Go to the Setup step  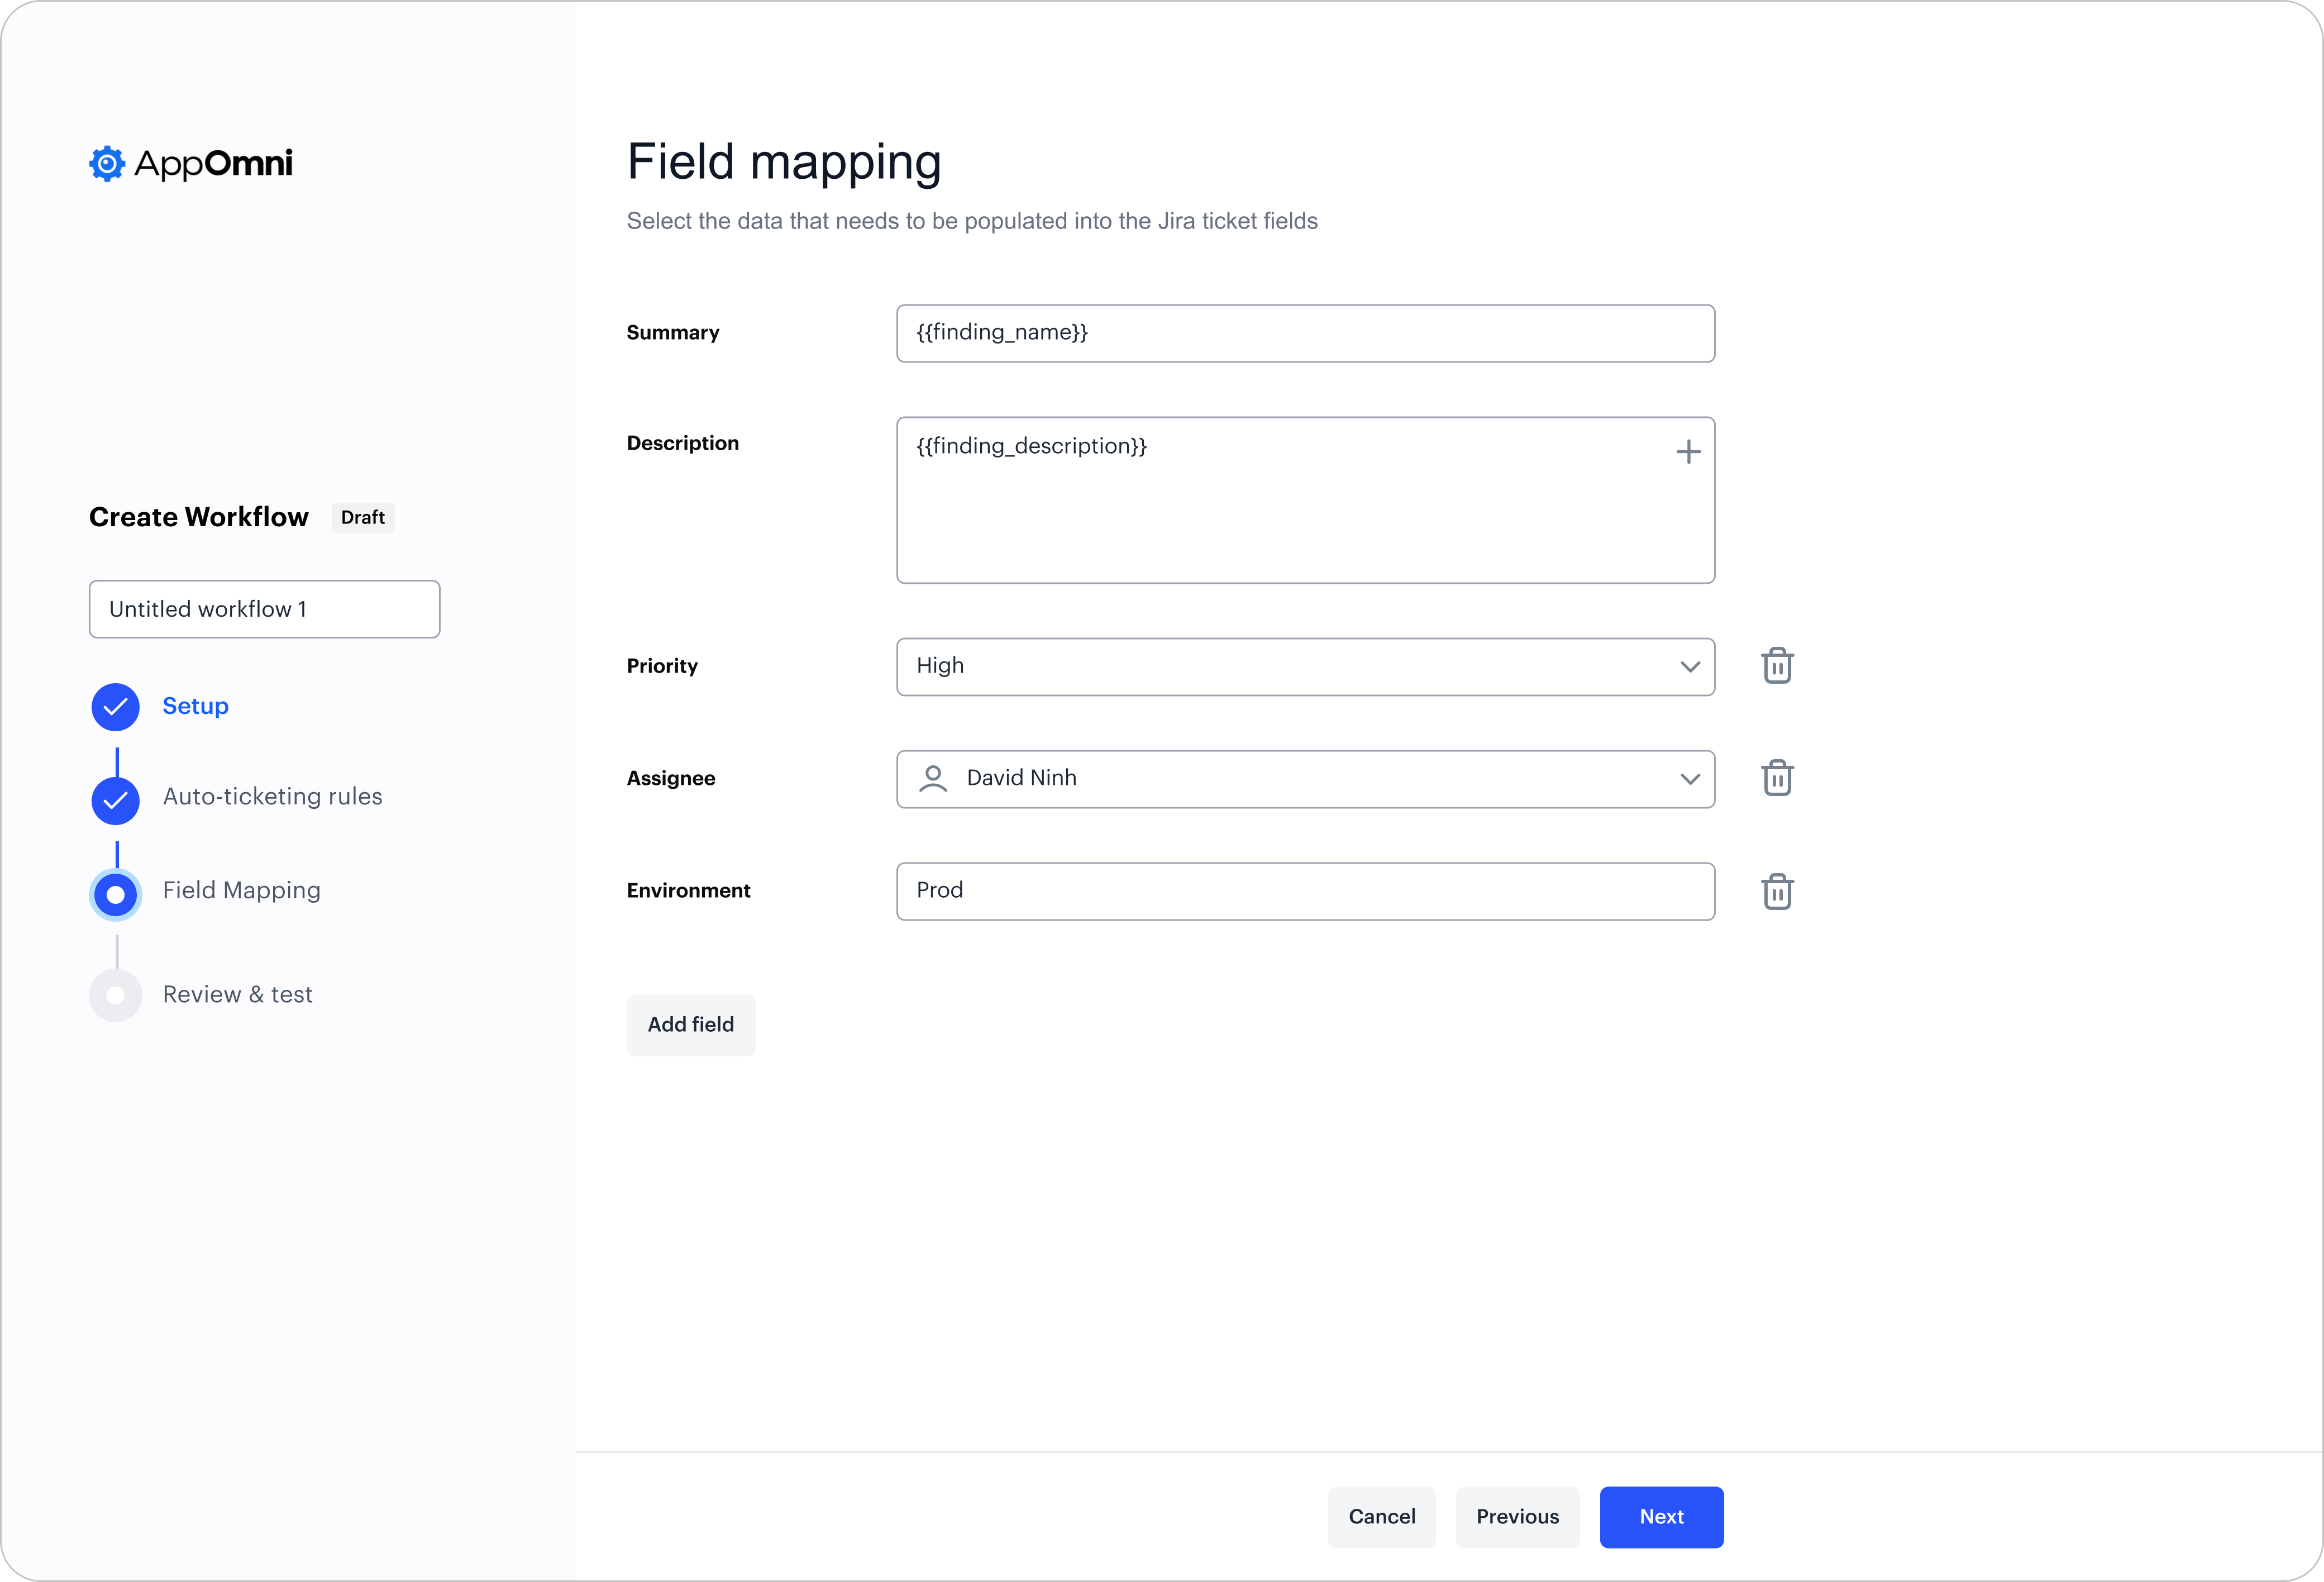(196, 706)
